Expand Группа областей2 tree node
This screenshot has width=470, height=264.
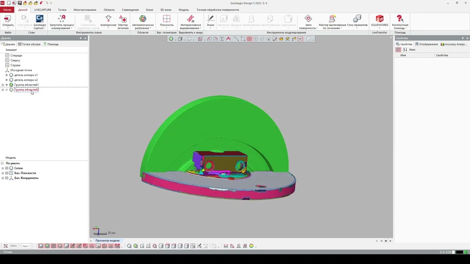3,90
